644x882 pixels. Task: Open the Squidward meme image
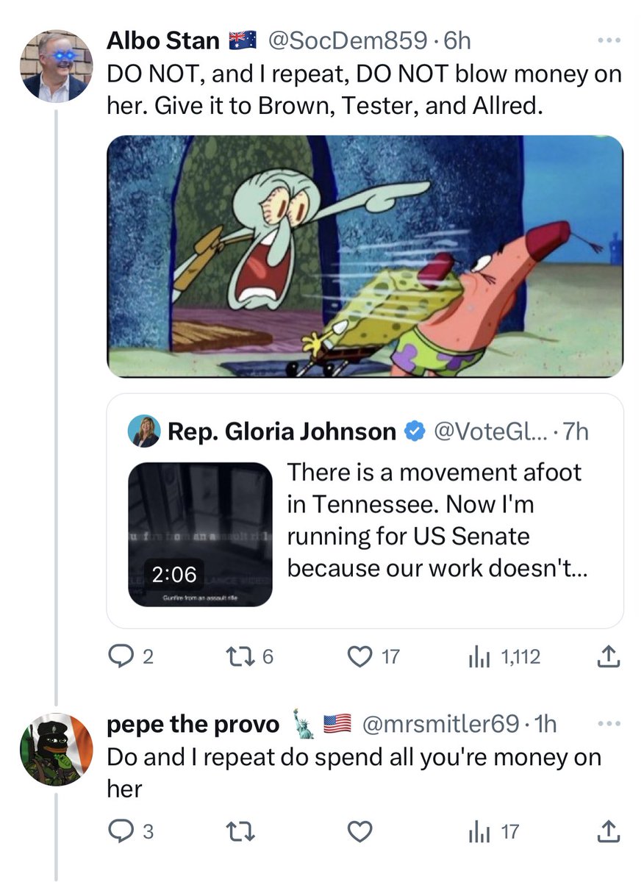tap(365, 257)
